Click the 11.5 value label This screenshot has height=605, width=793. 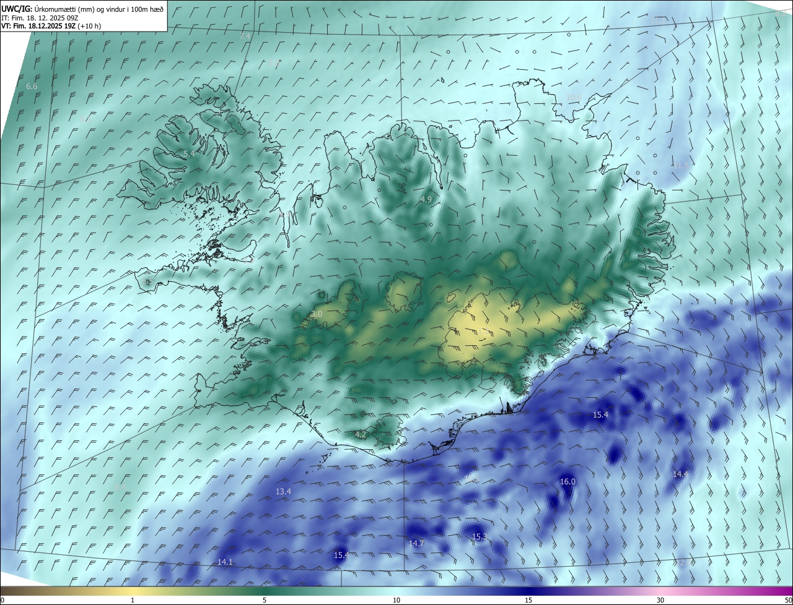(680, 165)
